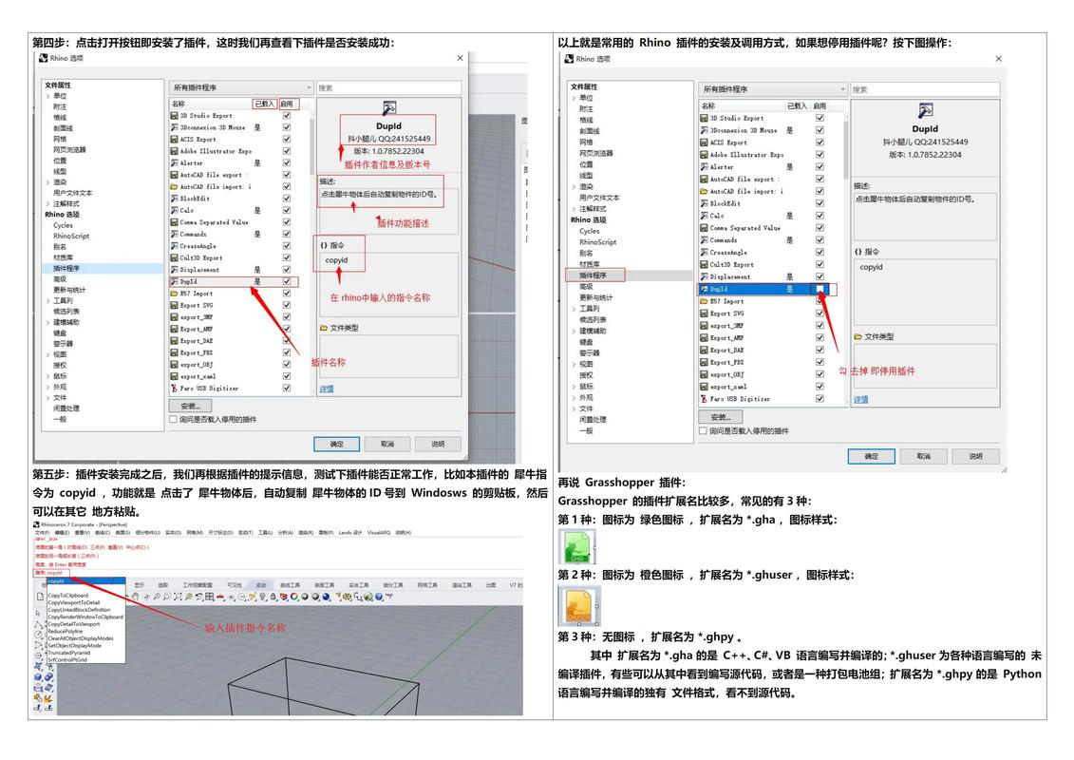Image resolution: width=1074 pixels, height=760 pixels.
Task: Click the green .gha Grasshopper plugin icon
Action: point(576,548)
